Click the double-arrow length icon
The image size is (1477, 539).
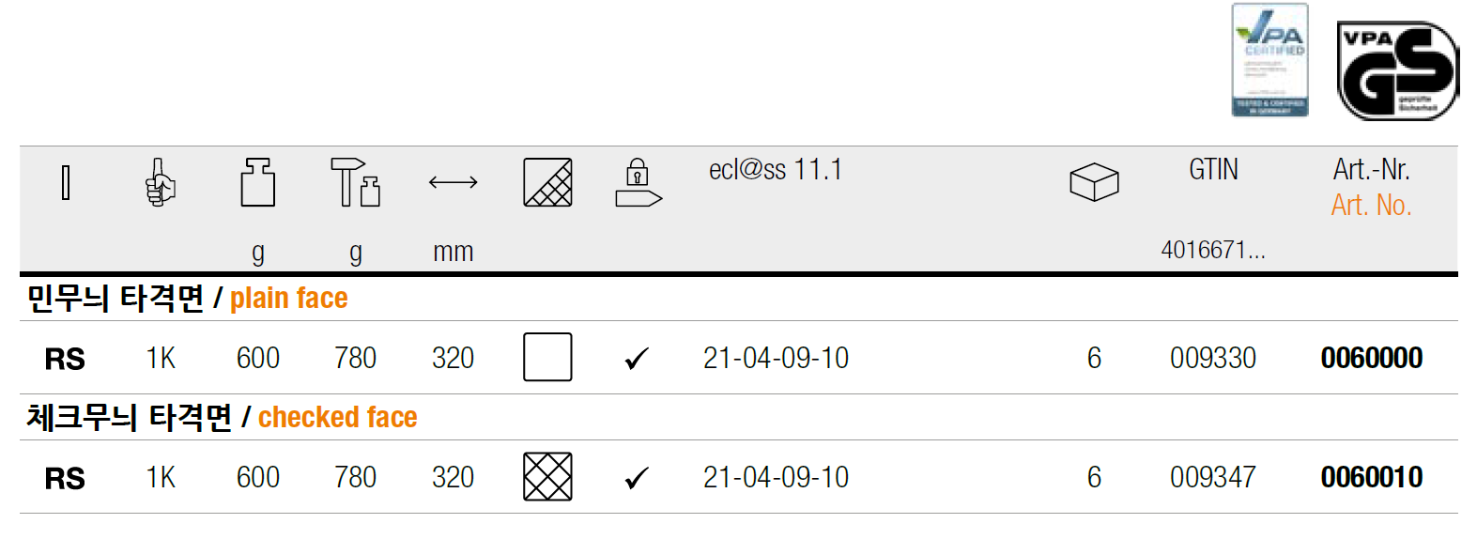[453, 182]
